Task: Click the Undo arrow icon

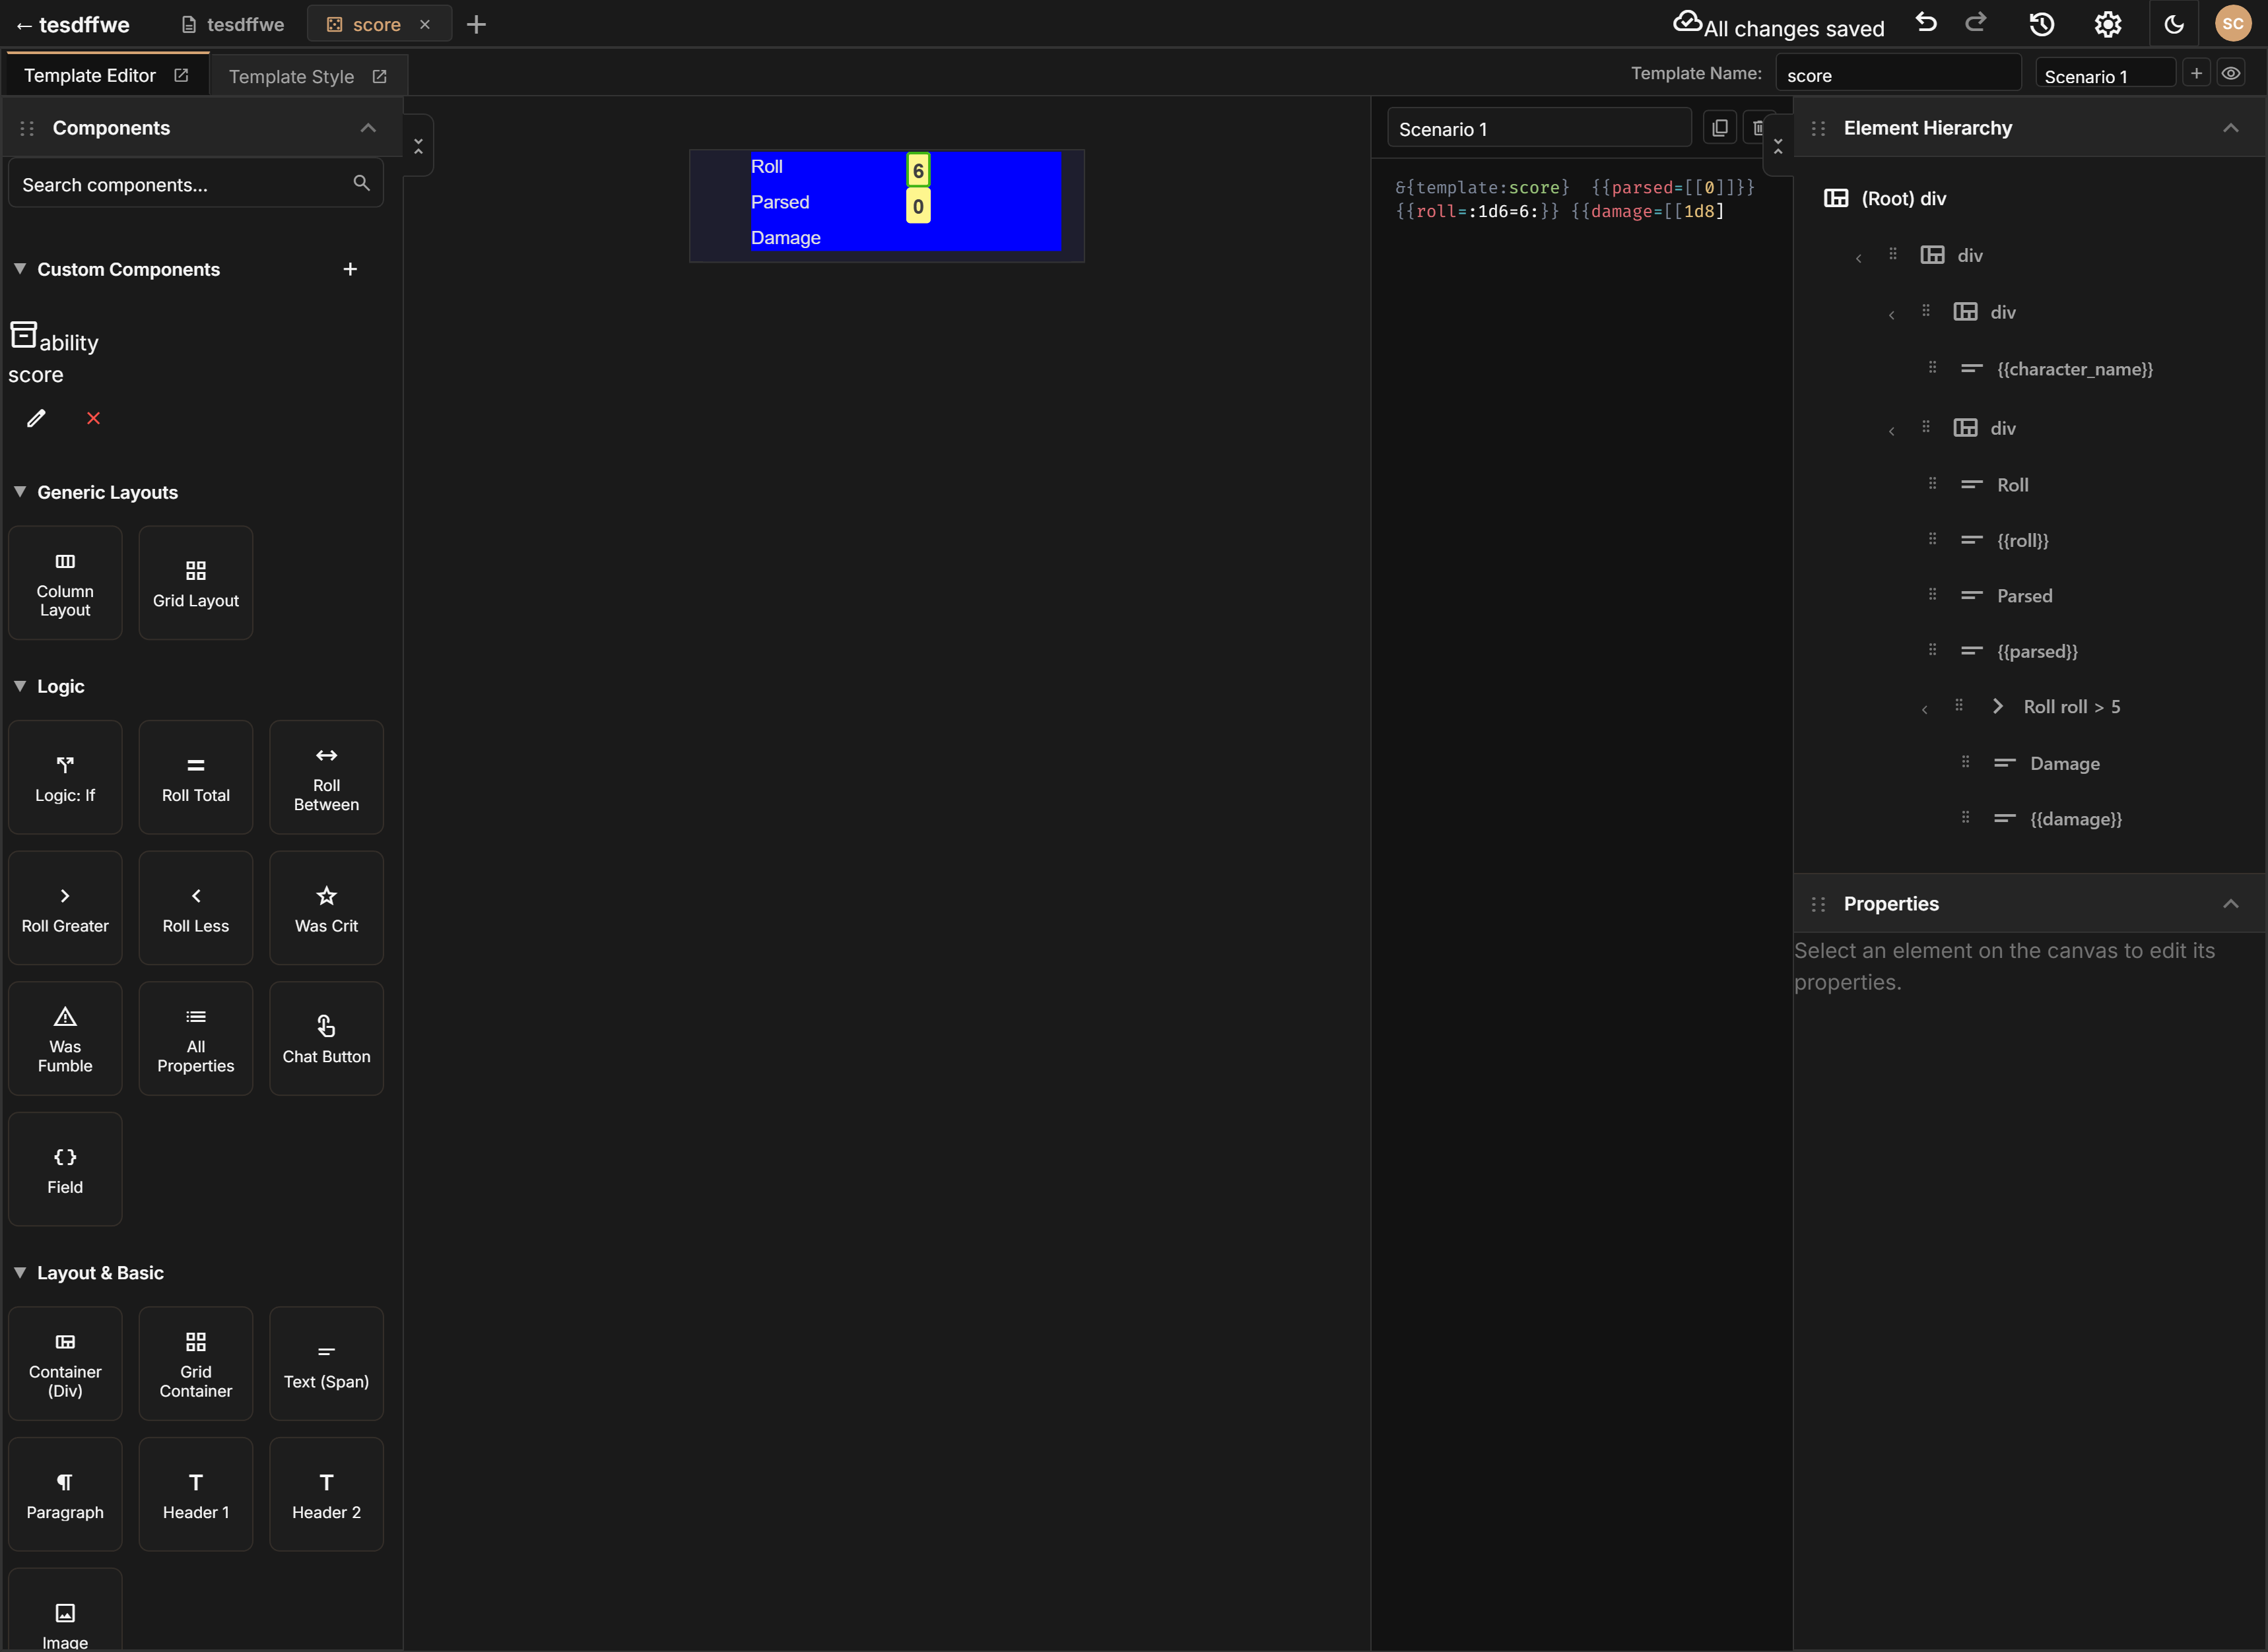Action: click(1926, 23)
